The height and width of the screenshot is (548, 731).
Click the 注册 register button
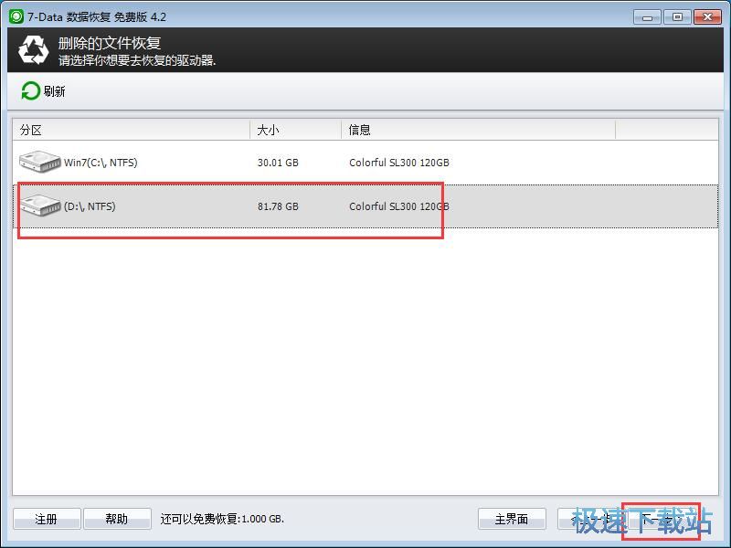click(47, 518)
